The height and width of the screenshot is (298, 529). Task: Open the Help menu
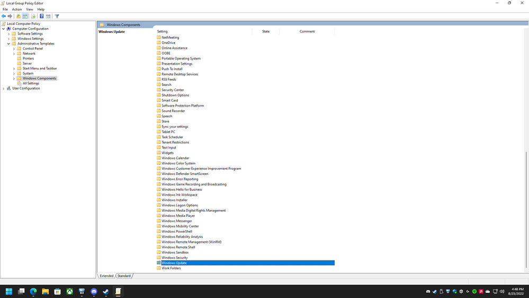click(x=41, y=10)
